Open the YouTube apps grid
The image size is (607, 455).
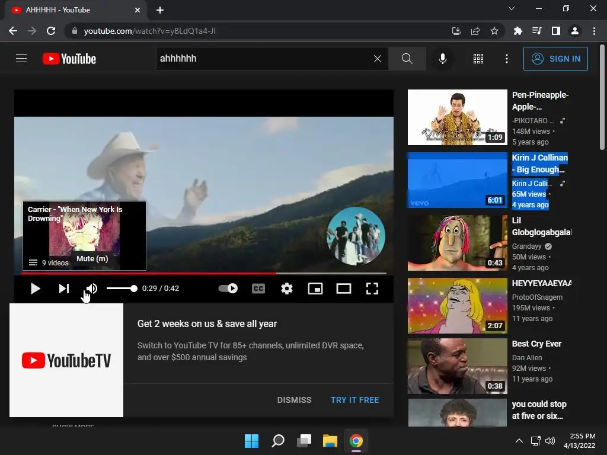[478, 59]
